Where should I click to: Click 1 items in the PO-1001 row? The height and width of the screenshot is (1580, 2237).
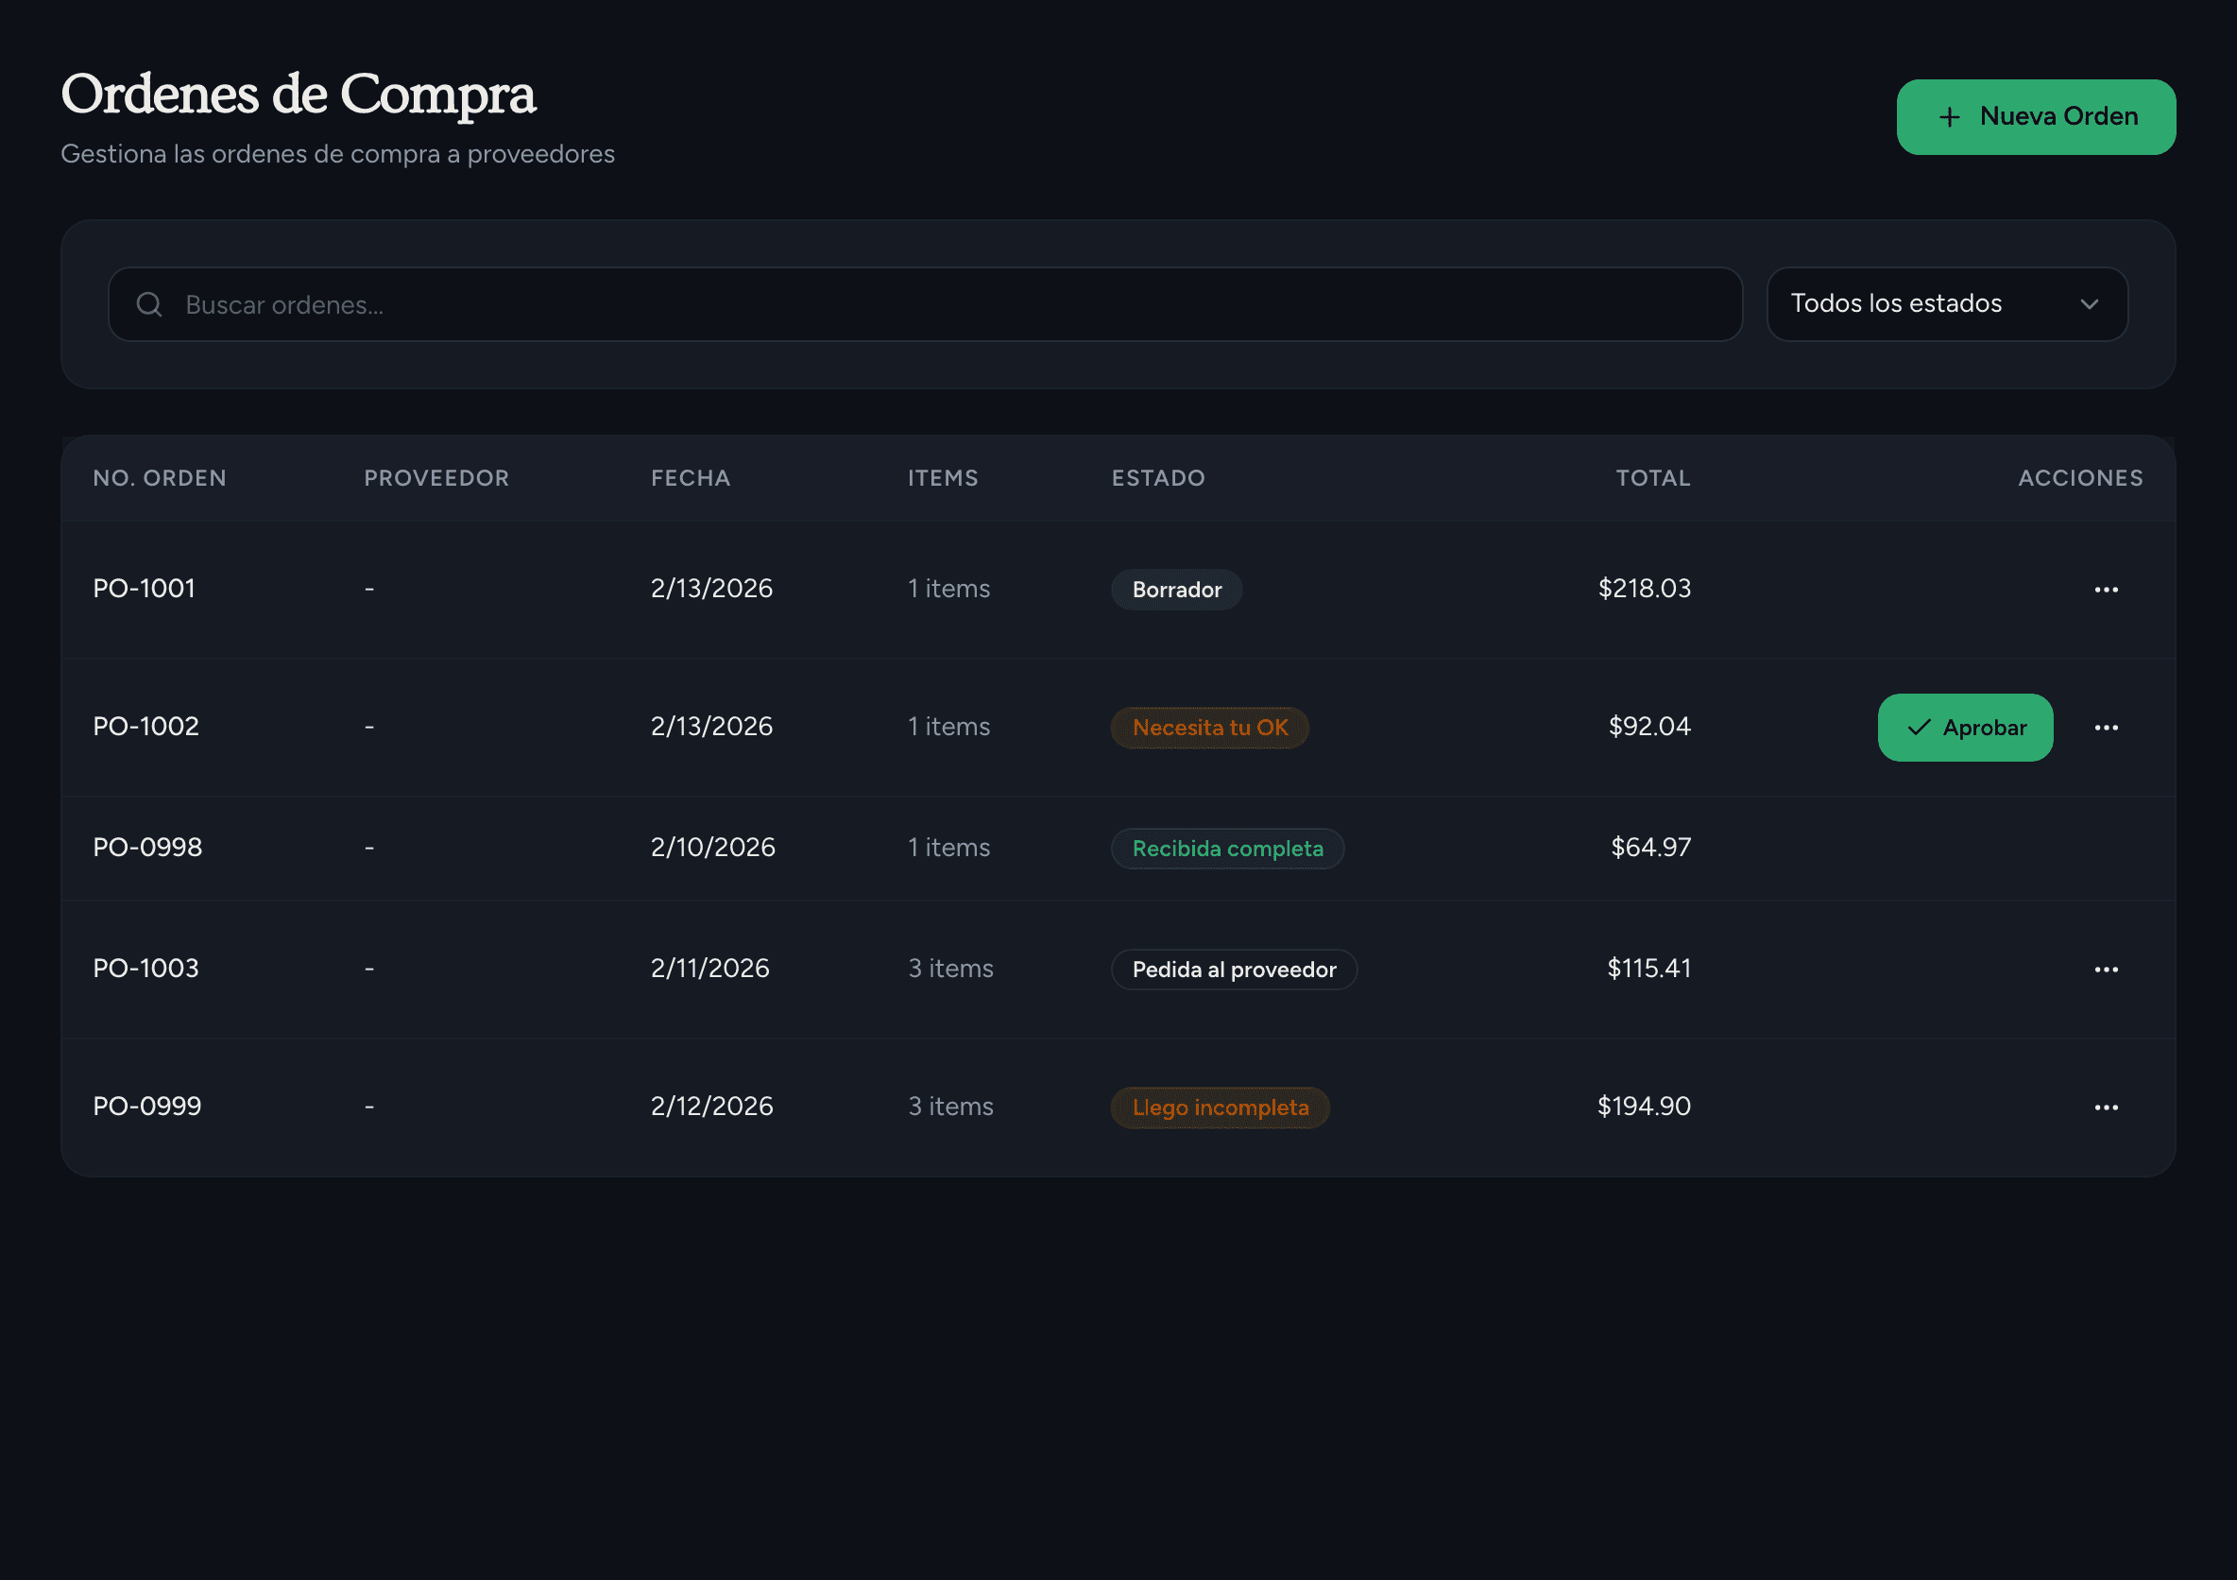point(948,589)
